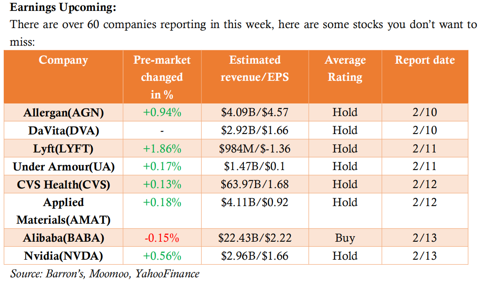Click the Report date column header
The width and height of the screenshot is (481, 284).
click(x=425, y=60)
